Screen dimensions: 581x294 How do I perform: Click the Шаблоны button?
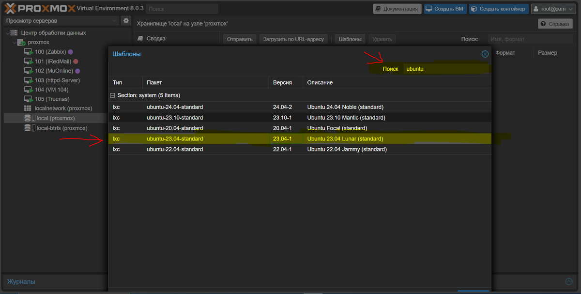pyautogui.click(x=350, y=39)
